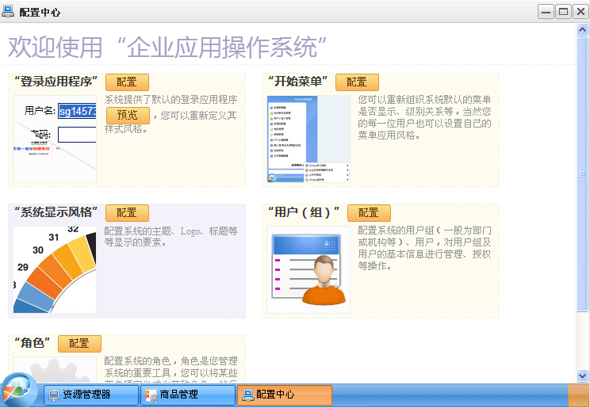Click the “开始菜单” heading
The image size is (590, 408).
pos(297,82)
